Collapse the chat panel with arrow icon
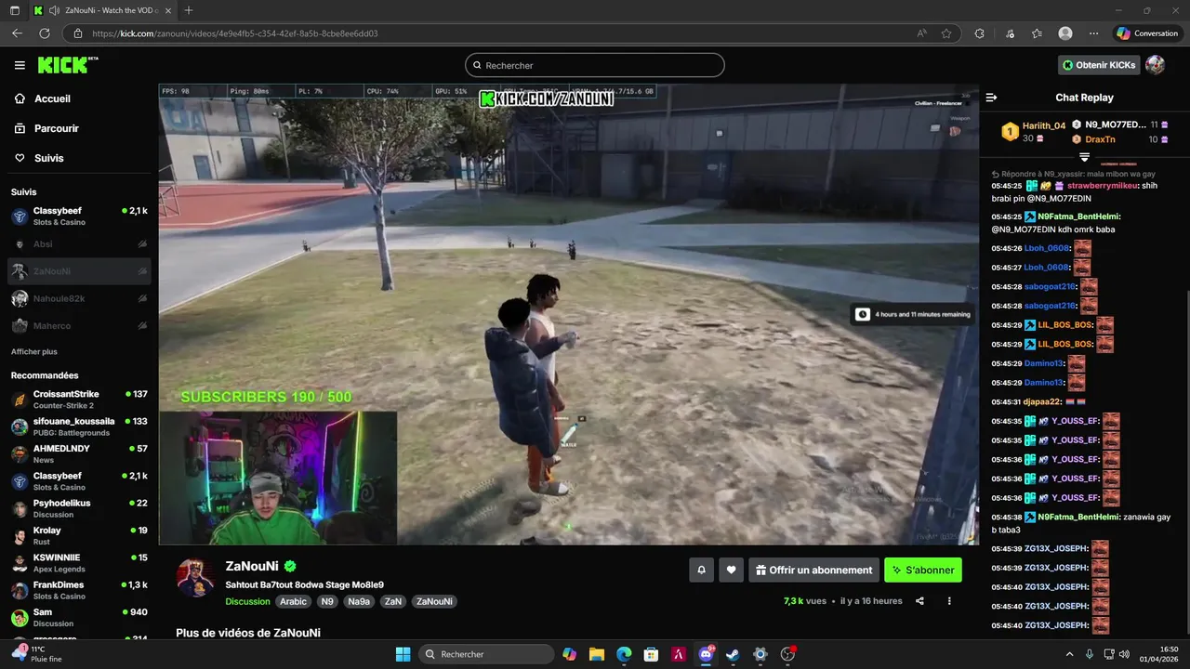Image resolution: width=1190 pixels, height=669 pixels. 991,98
